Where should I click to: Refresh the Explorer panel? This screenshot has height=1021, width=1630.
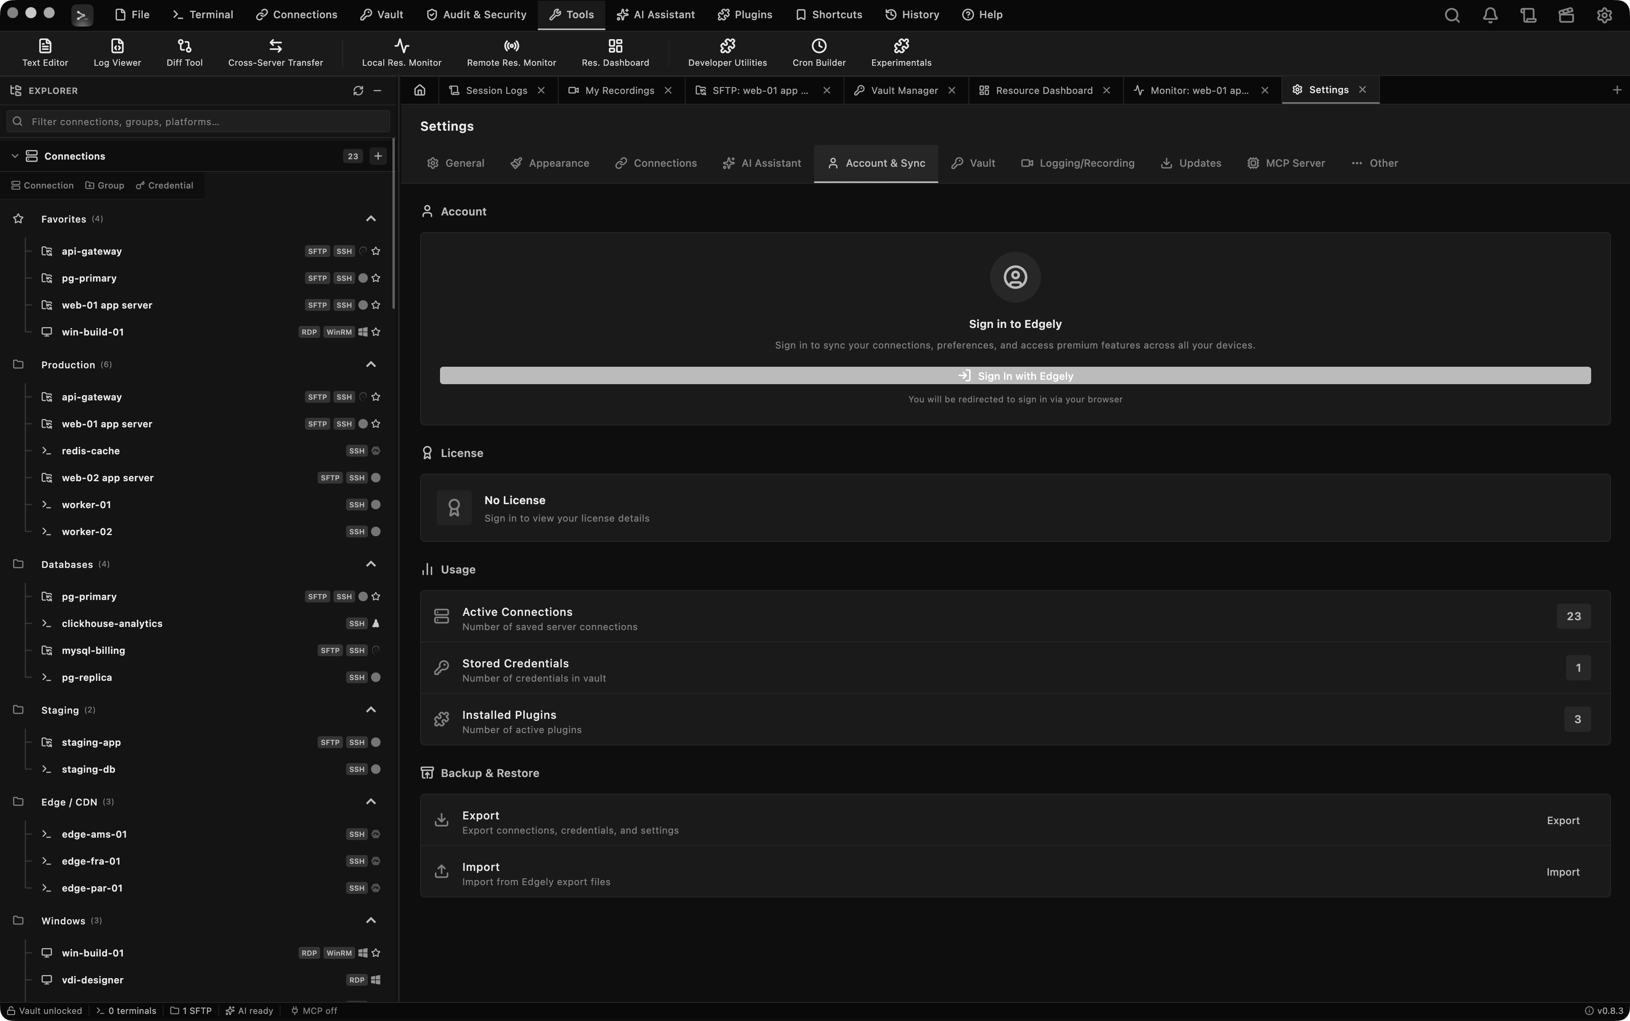click(358, 90)
